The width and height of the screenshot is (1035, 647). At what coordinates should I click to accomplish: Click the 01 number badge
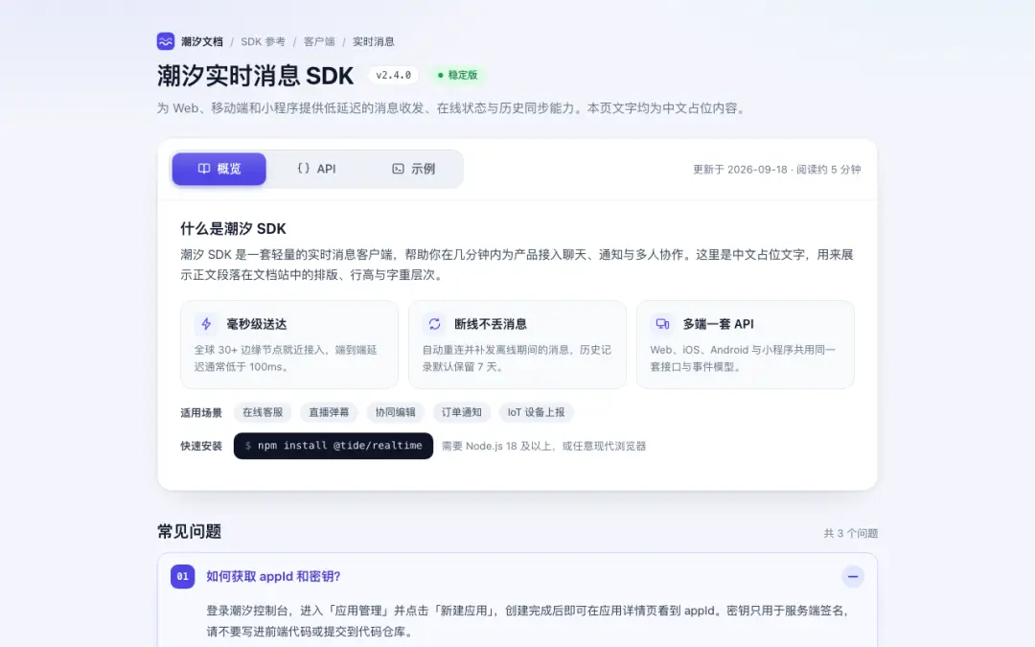183,576
